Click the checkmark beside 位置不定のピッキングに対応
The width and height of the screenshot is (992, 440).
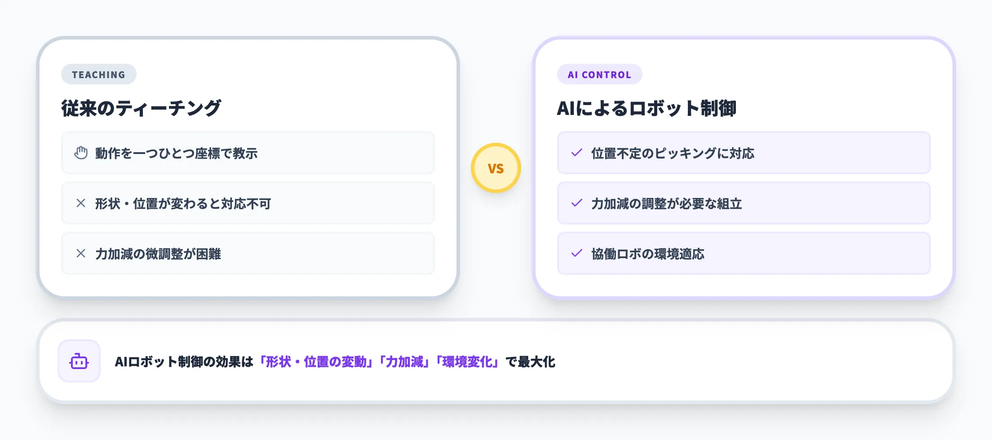(577, 153)
